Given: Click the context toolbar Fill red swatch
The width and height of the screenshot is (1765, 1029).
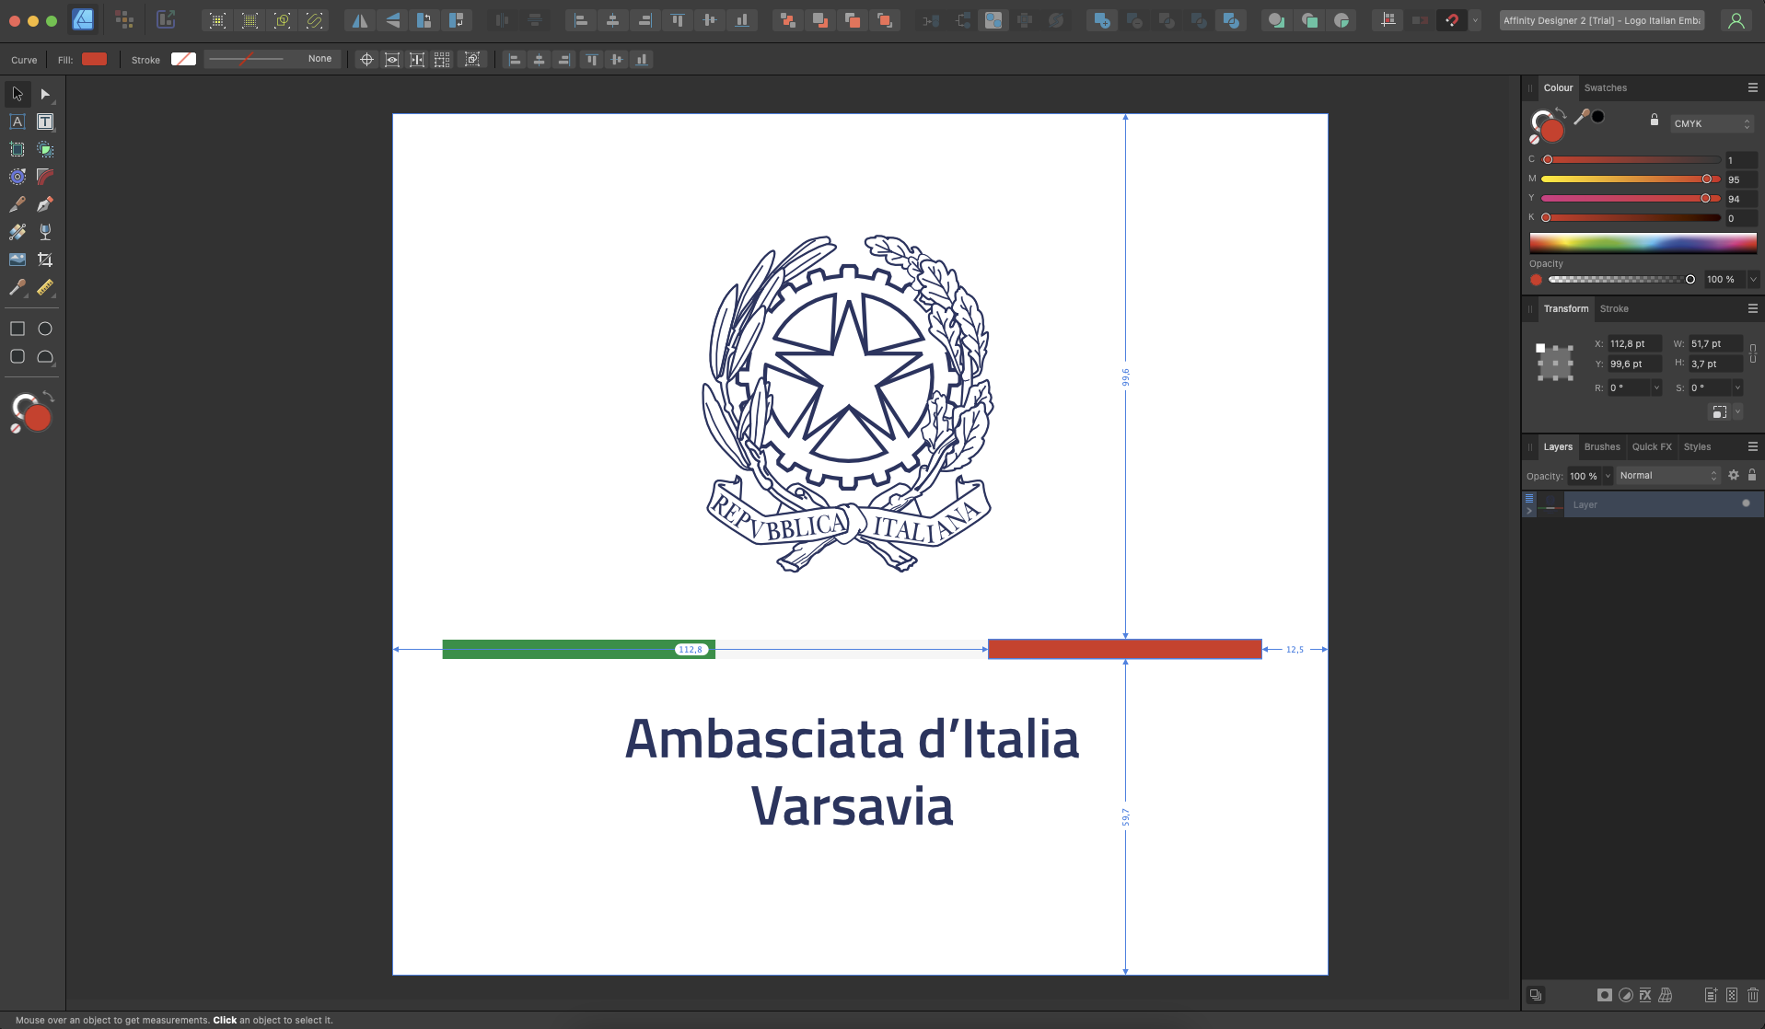Looking at the screenshot, I should tap(95, 59).
